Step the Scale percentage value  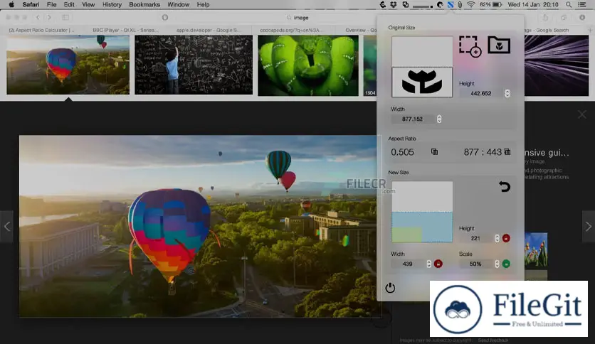(497, 264)
